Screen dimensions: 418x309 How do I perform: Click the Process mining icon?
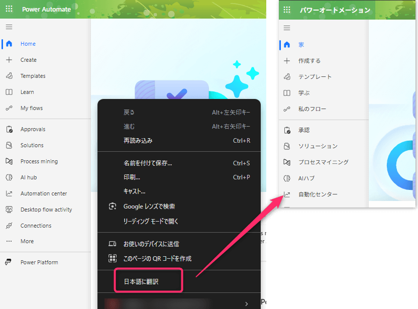tap(9, 161)
